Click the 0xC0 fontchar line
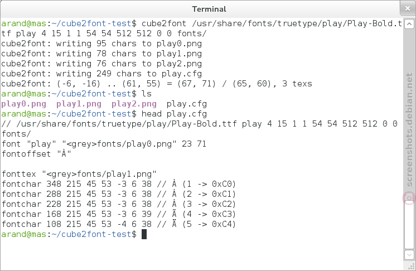This screenshot has height=271, width=416. [119, 184]
